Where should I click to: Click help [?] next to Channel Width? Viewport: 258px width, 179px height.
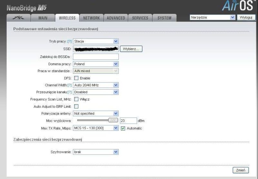(x=70, y=85)
